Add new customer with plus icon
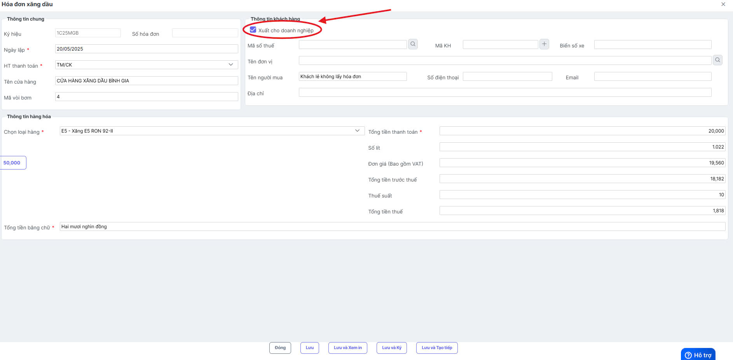The image size is (733, 360). (544, 44)
